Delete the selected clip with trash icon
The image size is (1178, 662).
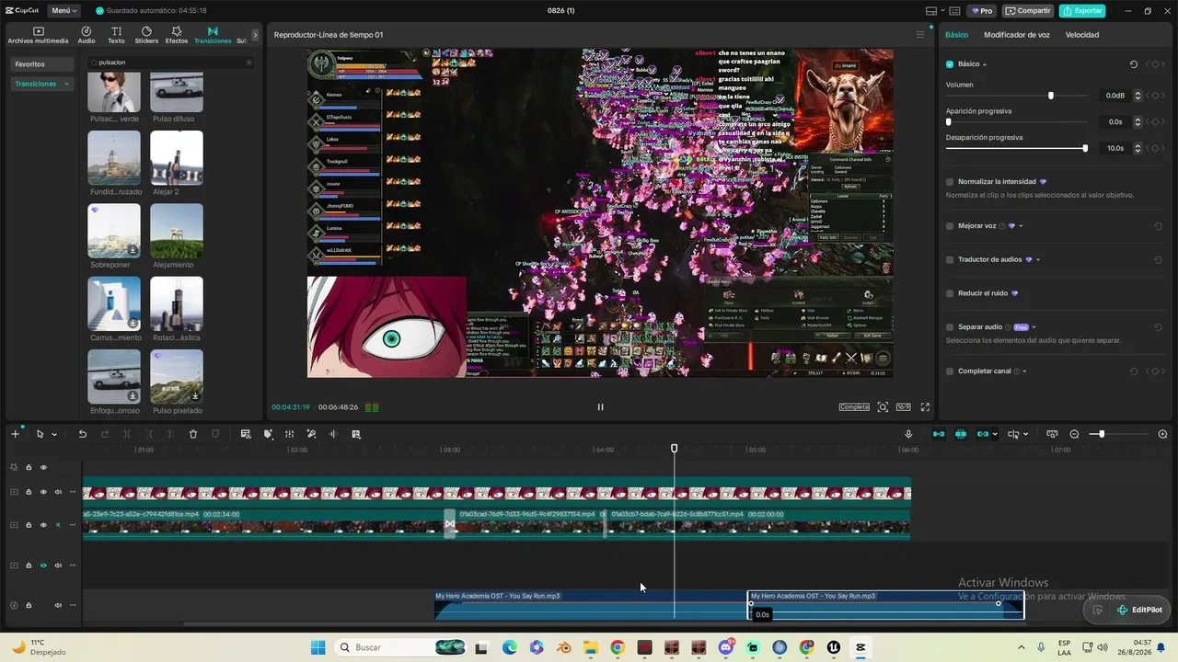tap(193, 434)
